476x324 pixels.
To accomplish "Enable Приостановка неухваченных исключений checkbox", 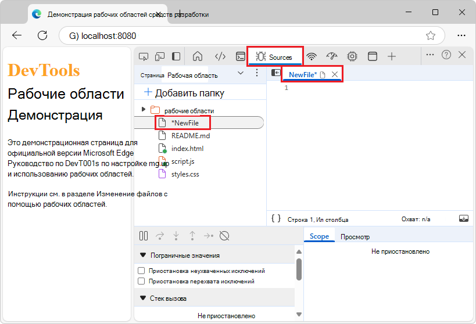I will [x=141, y=271].
